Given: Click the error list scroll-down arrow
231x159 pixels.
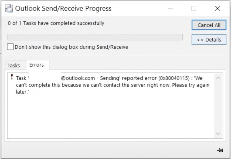Looking at the screenshot, I should (218, 134).
